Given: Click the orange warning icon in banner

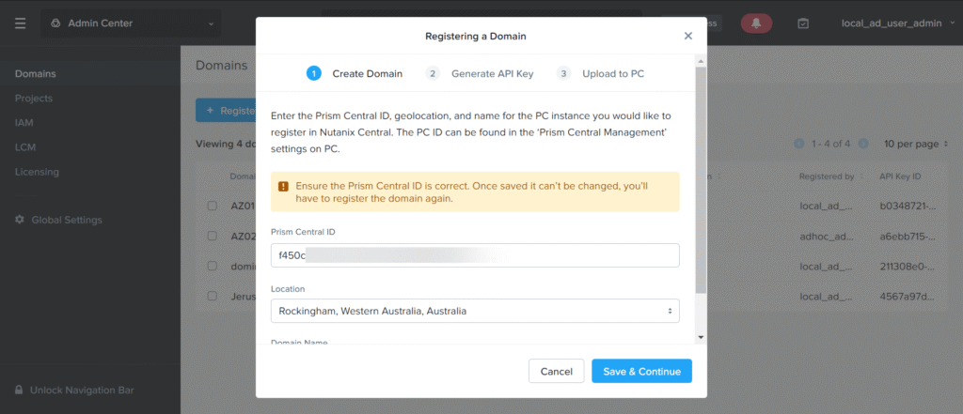Looking at the screenshot, I should [x=283, y=186].
